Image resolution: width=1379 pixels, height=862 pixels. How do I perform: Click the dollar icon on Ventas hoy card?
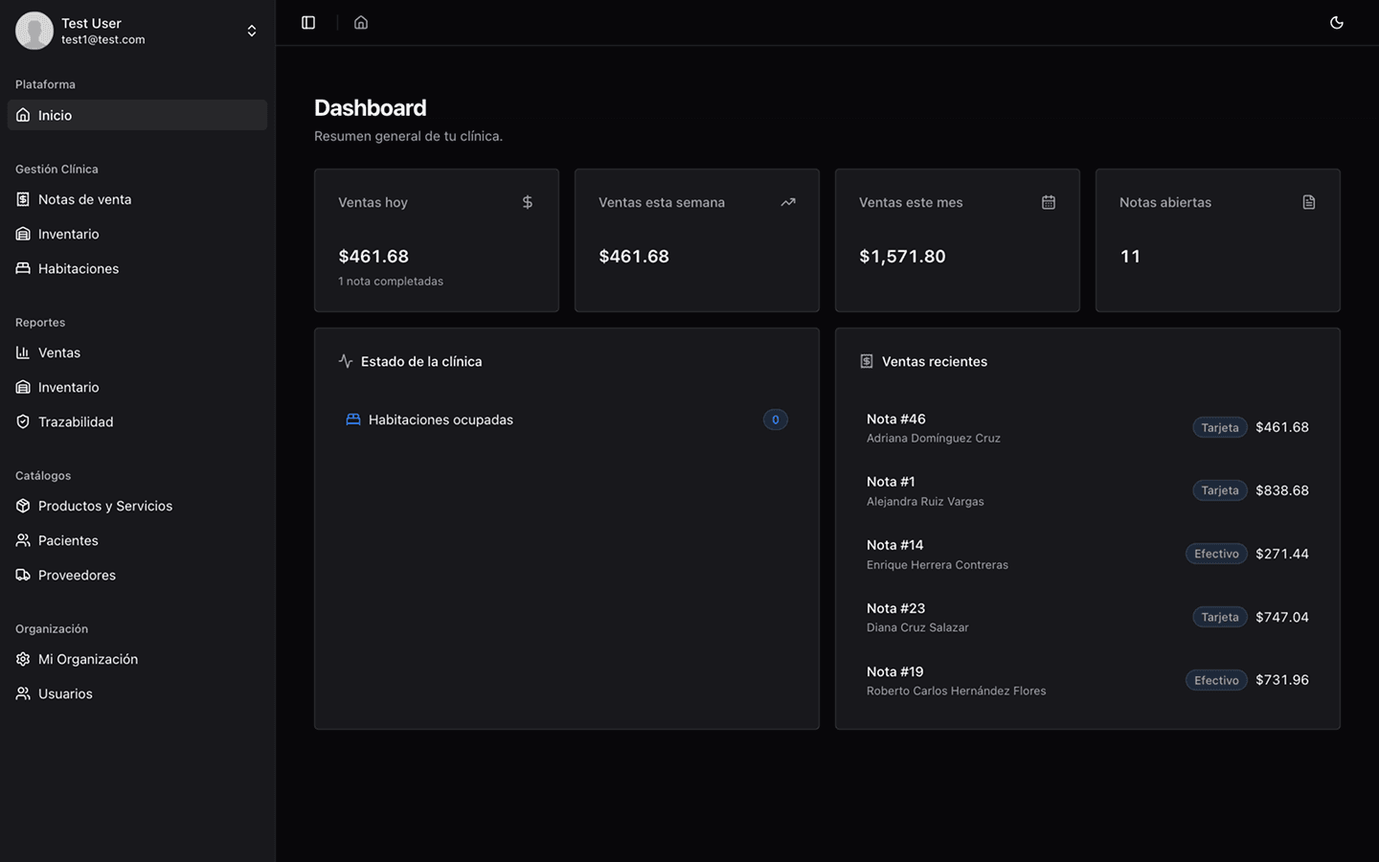click(527, 202)
